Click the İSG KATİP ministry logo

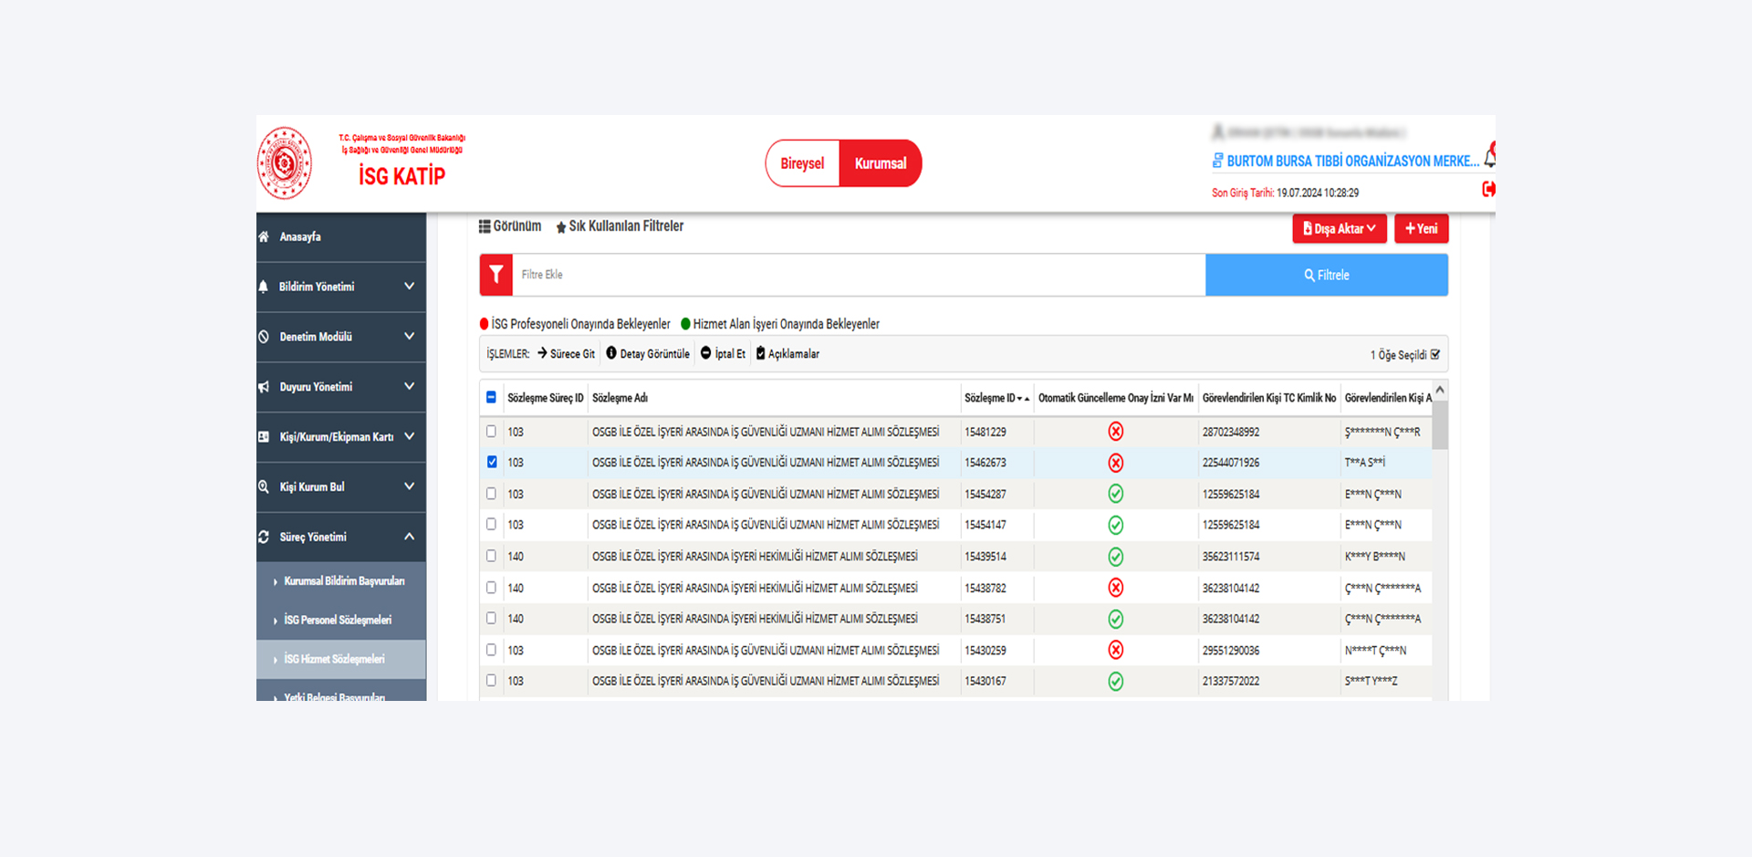285,163
